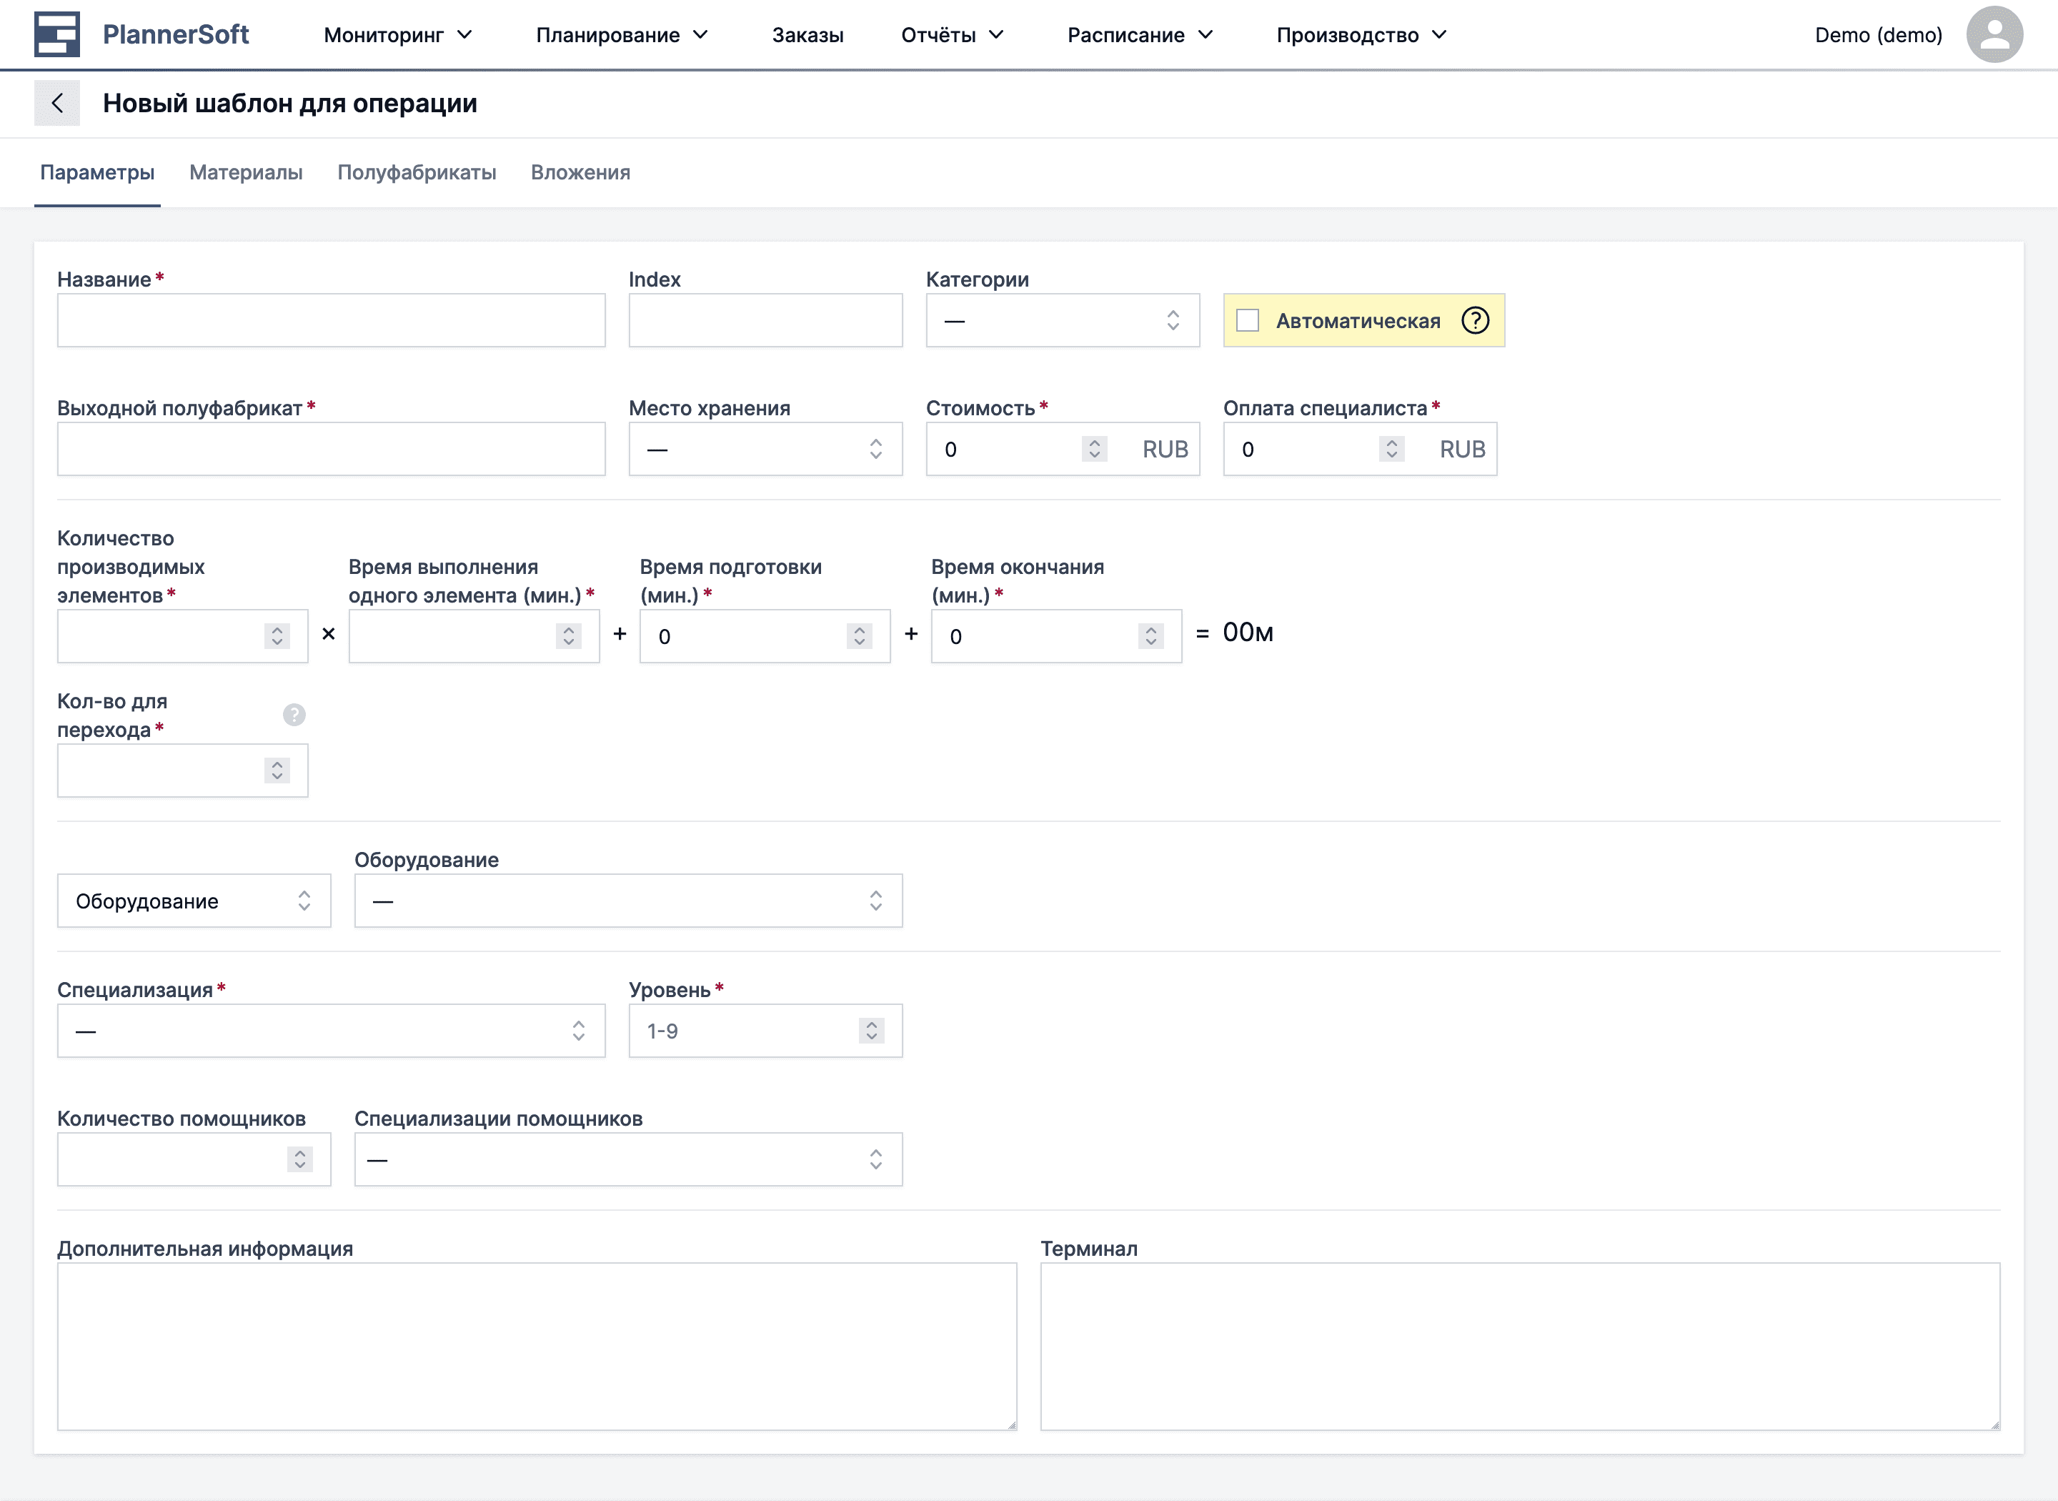Enable the Автоматическая checkbox

point(1248,319)
